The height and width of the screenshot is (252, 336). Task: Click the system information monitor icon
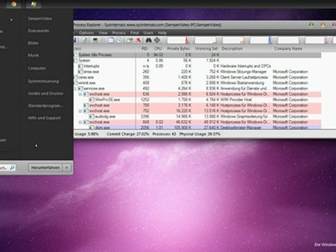click(96, 40)
